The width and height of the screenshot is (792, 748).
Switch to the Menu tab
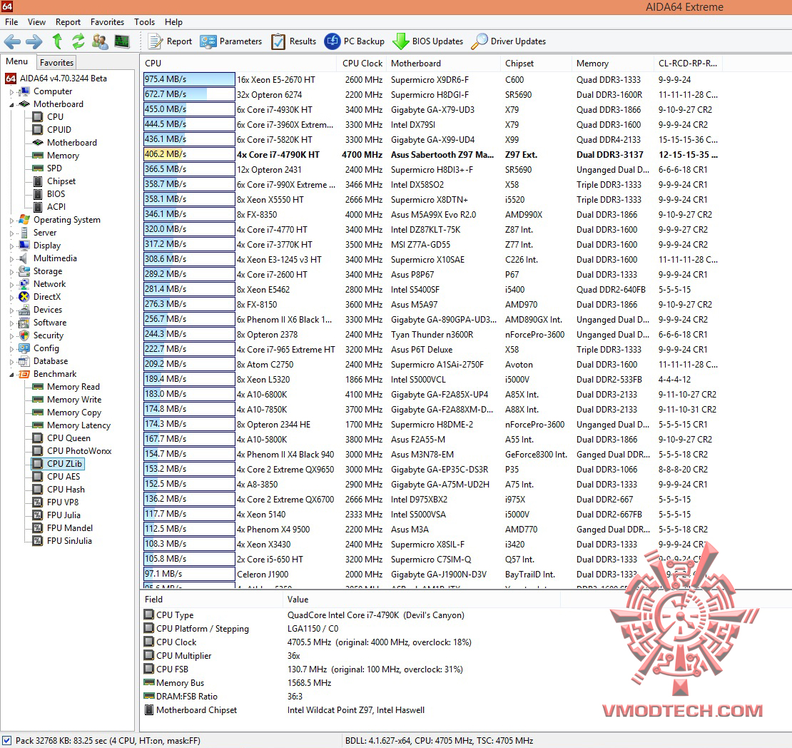(x=16, y=61)
